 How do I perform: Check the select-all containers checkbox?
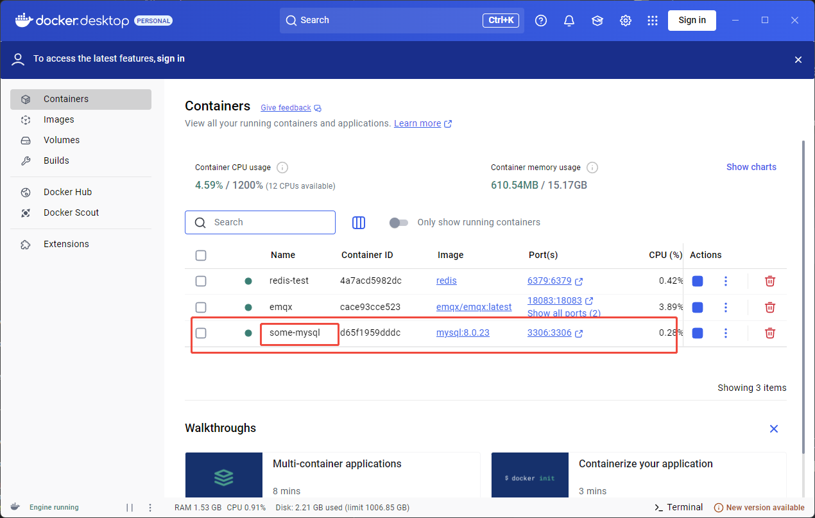pyautogui.click(x=201, y=255)
